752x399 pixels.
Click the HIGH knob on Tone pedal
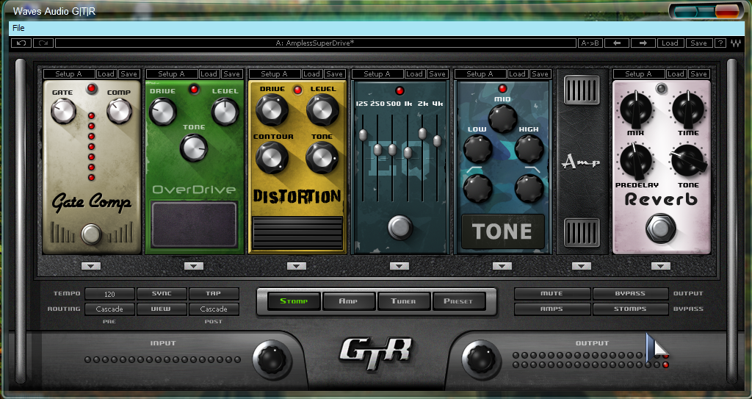[x=529, y=149]
